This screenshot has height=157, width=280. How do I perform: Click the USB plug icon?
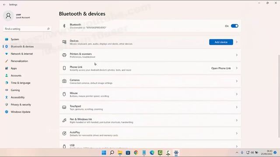pyautogui.click(x=64, y=147)
